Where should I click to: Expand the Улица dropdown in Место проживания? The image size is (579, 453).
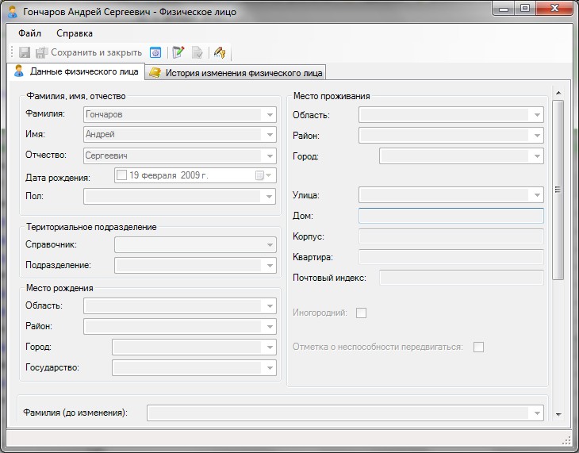(x=538, y=194)
